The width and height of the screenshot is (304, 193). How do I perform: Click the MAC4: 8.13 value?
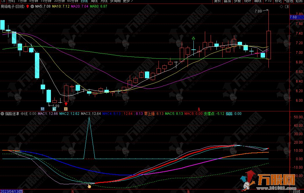111,114
